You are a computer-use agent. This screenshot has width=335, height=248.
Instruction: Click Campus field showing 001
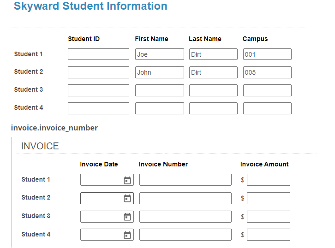point(267,54)
